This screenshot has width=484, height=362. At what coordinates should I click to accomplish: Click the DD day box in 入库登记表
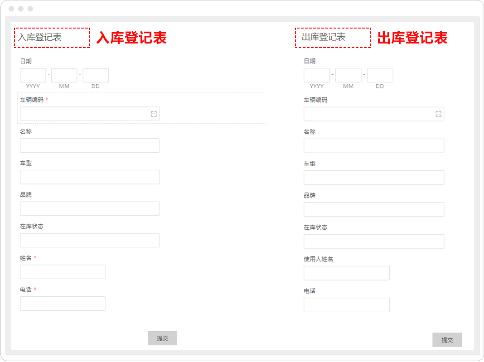click(x=96, y=75)
